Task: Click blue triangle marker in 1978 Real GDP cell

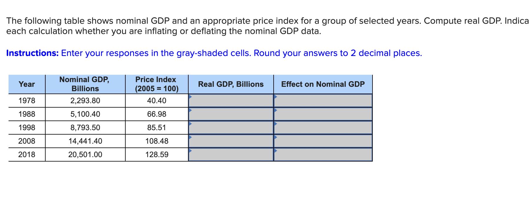Action: click(x=190, y=96)
